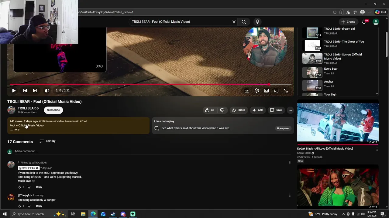Mute the video volume
The width and height of the screenshot is (389, 218).
pyautogui.click(x=47, y=91)
